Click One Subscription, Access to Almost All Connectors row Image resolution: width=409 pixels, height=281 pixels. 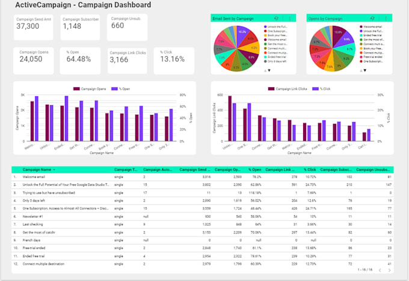tap(66, 208)
